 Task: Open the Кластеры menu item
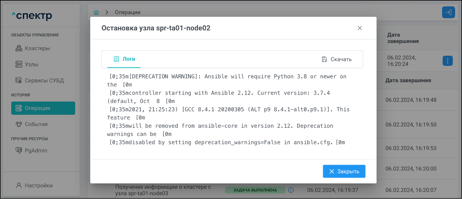pos(37,48)
